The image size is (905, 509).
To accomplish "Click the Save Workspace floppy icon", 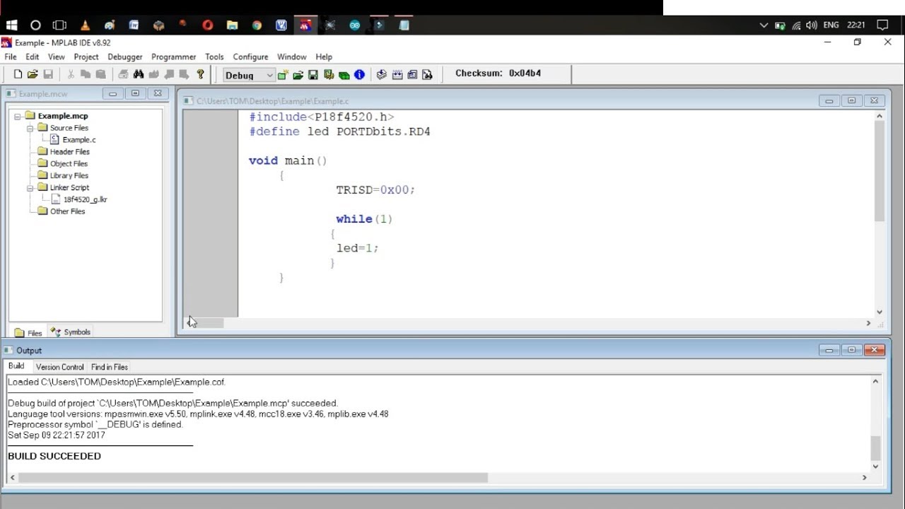I will pos(313,74).
